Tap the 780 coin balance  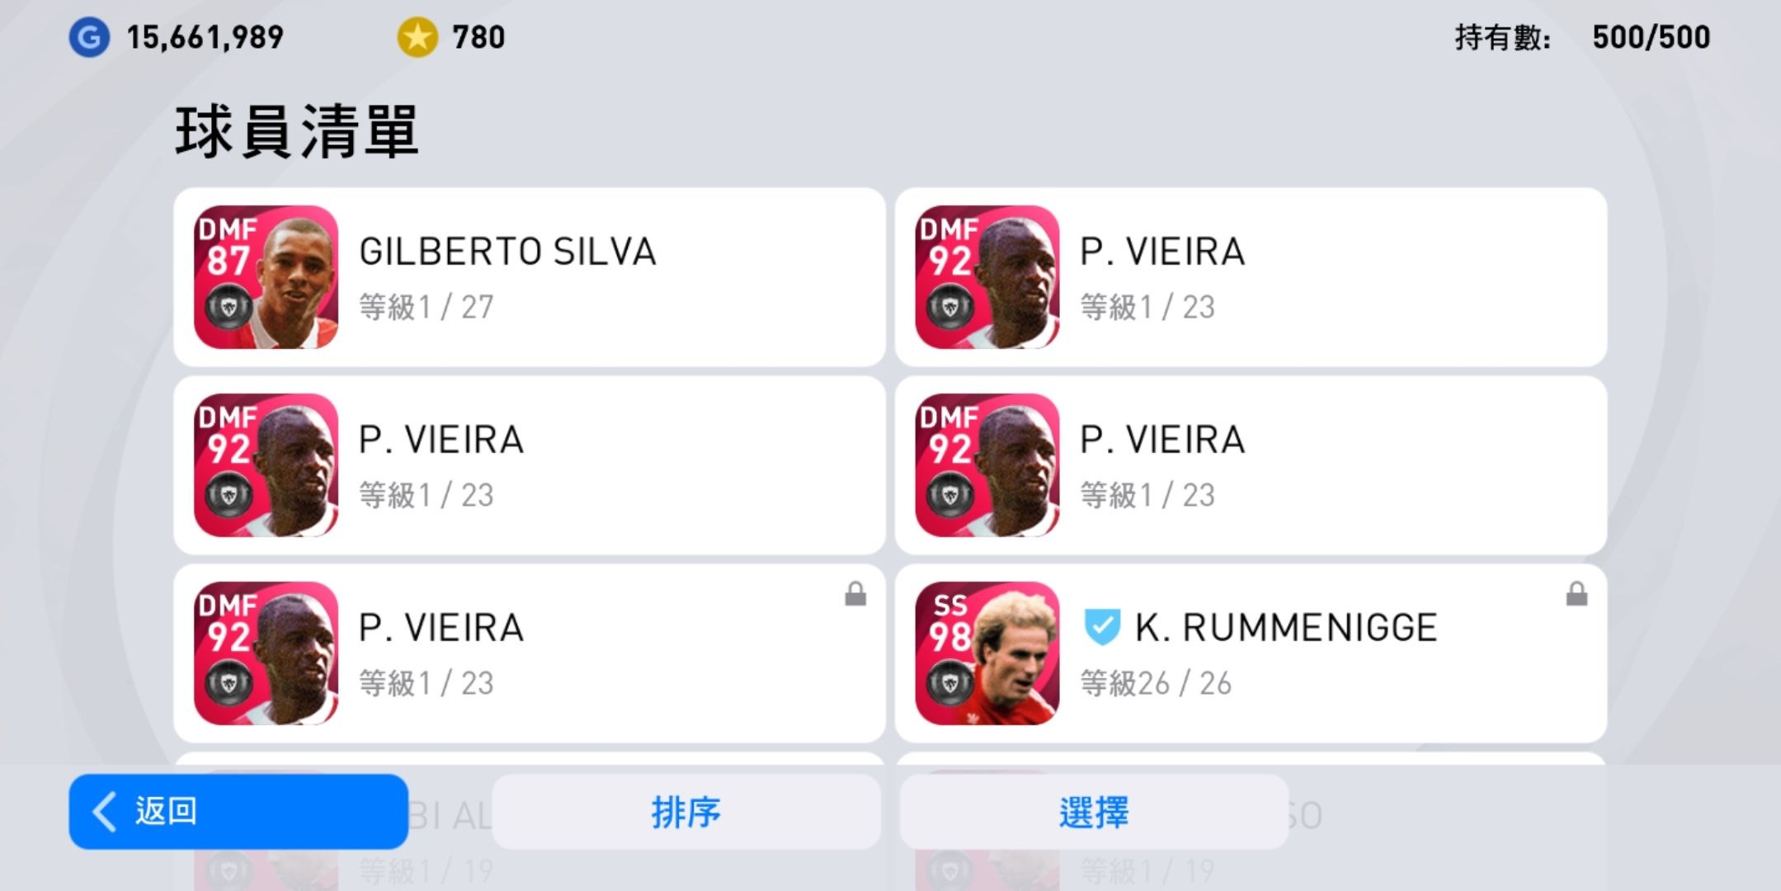point(478,37)
